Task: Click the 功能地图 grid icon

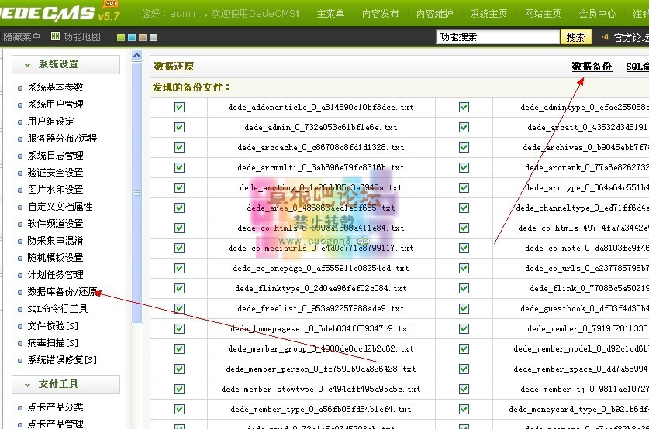Action: [x=55, y=36]
